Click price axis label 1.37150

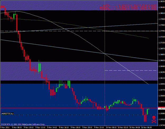[162, 43]
